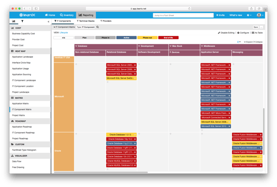Collapse the left sidebar with the arrow

click(48, 21)
